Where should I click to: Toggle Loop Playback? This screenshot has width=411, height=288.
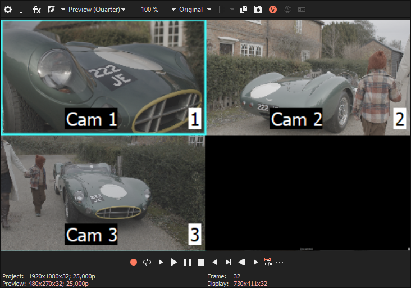[147, 262]
